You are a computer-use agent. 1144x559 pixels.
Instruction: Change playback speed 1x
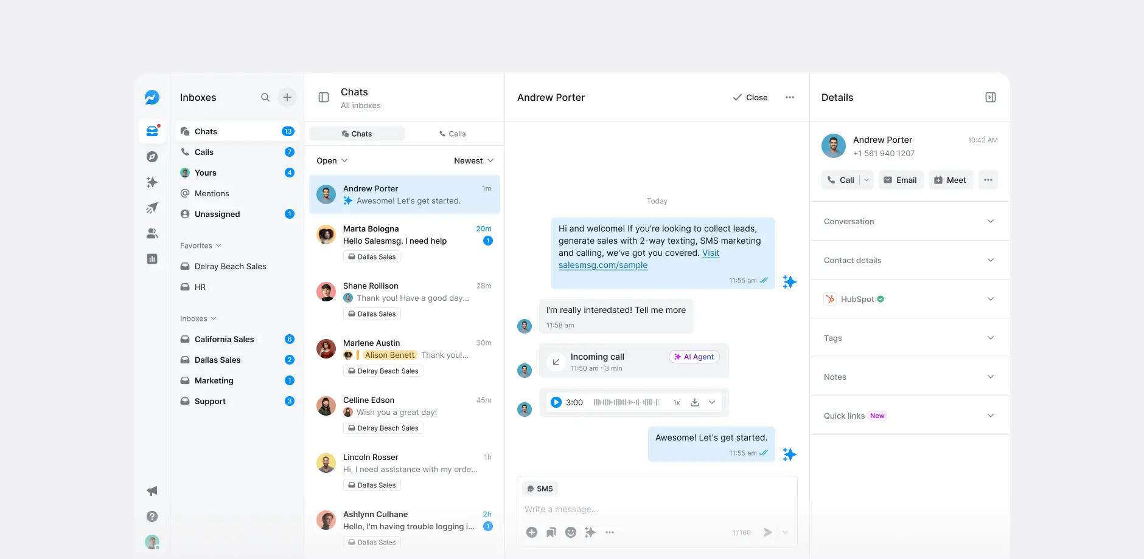click(677, 402)
